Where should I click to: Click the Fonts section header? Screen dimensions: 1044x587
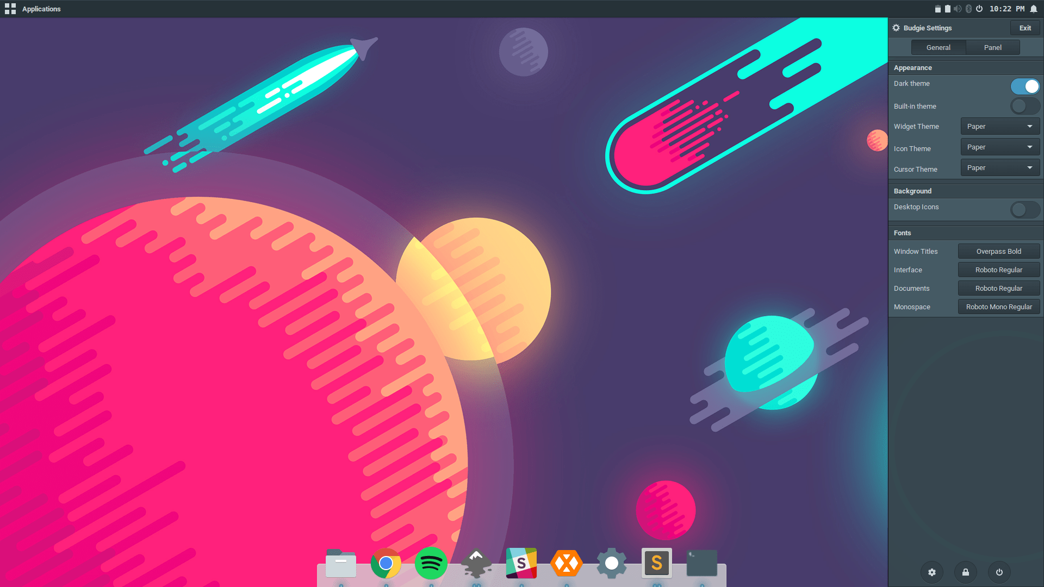[902, 233]
